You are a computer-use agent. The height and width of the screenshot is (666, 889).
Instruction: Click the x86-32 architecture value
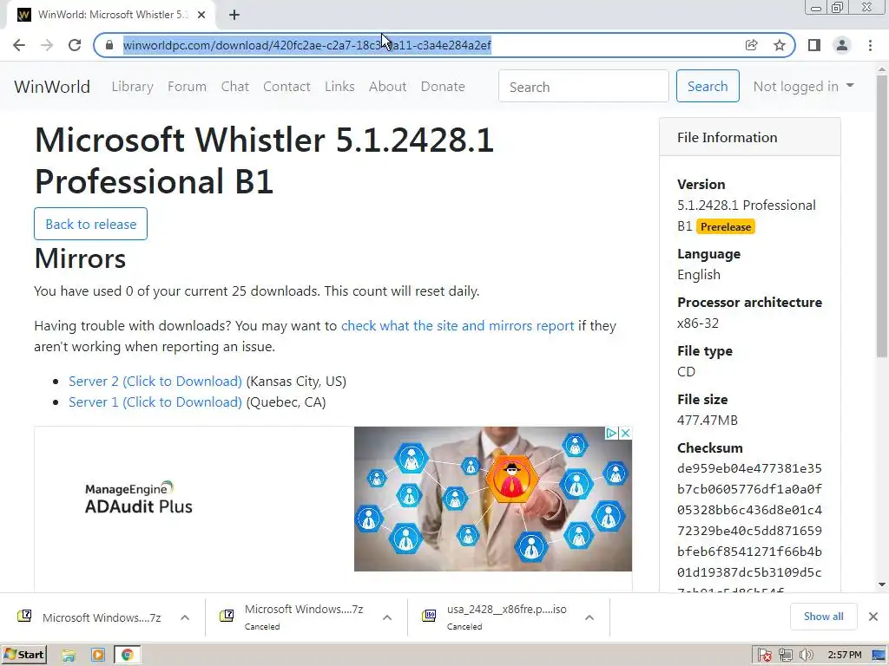click(x=698, y=323)
